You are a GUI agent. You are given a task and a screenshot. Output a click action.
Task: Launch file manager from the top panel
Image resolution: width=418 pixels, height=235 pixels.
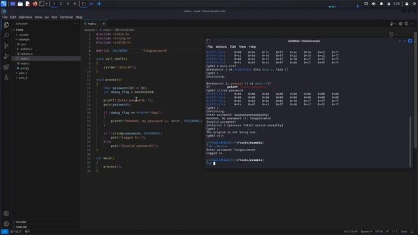(20, 4)
